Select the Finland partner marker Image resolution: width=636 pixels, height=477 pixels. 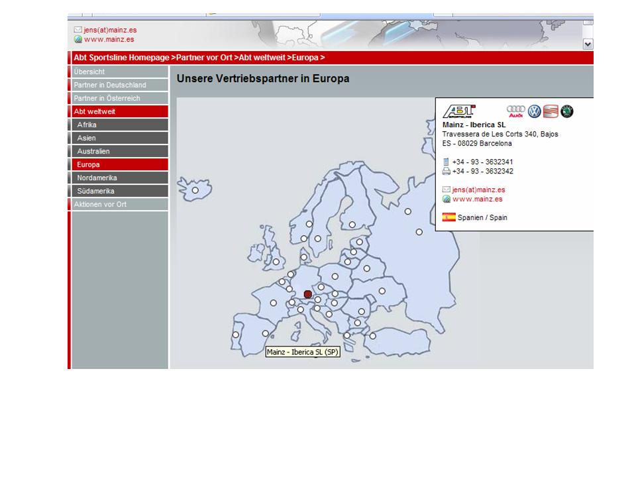[x=352, y=225]
